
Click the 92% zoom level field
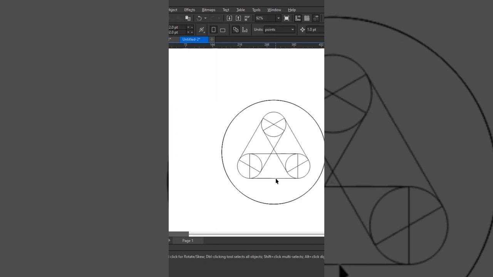265,18
